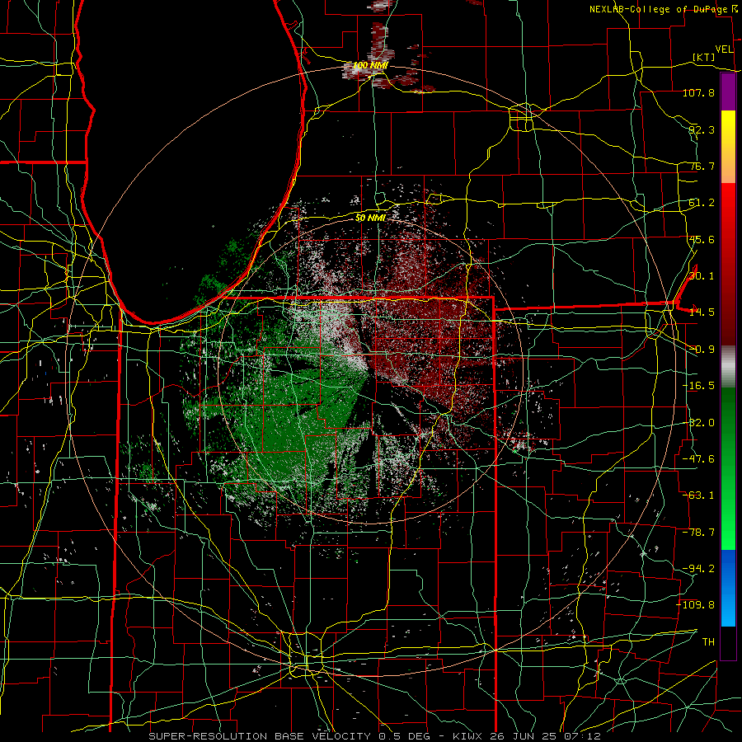This screenshot has height=742, width=742.
Task: Click the [KT] units label
Action: tap(704, 57)
